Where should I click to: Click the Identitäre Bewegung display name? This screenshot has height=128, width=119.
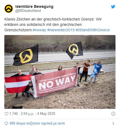click(34, 6)
